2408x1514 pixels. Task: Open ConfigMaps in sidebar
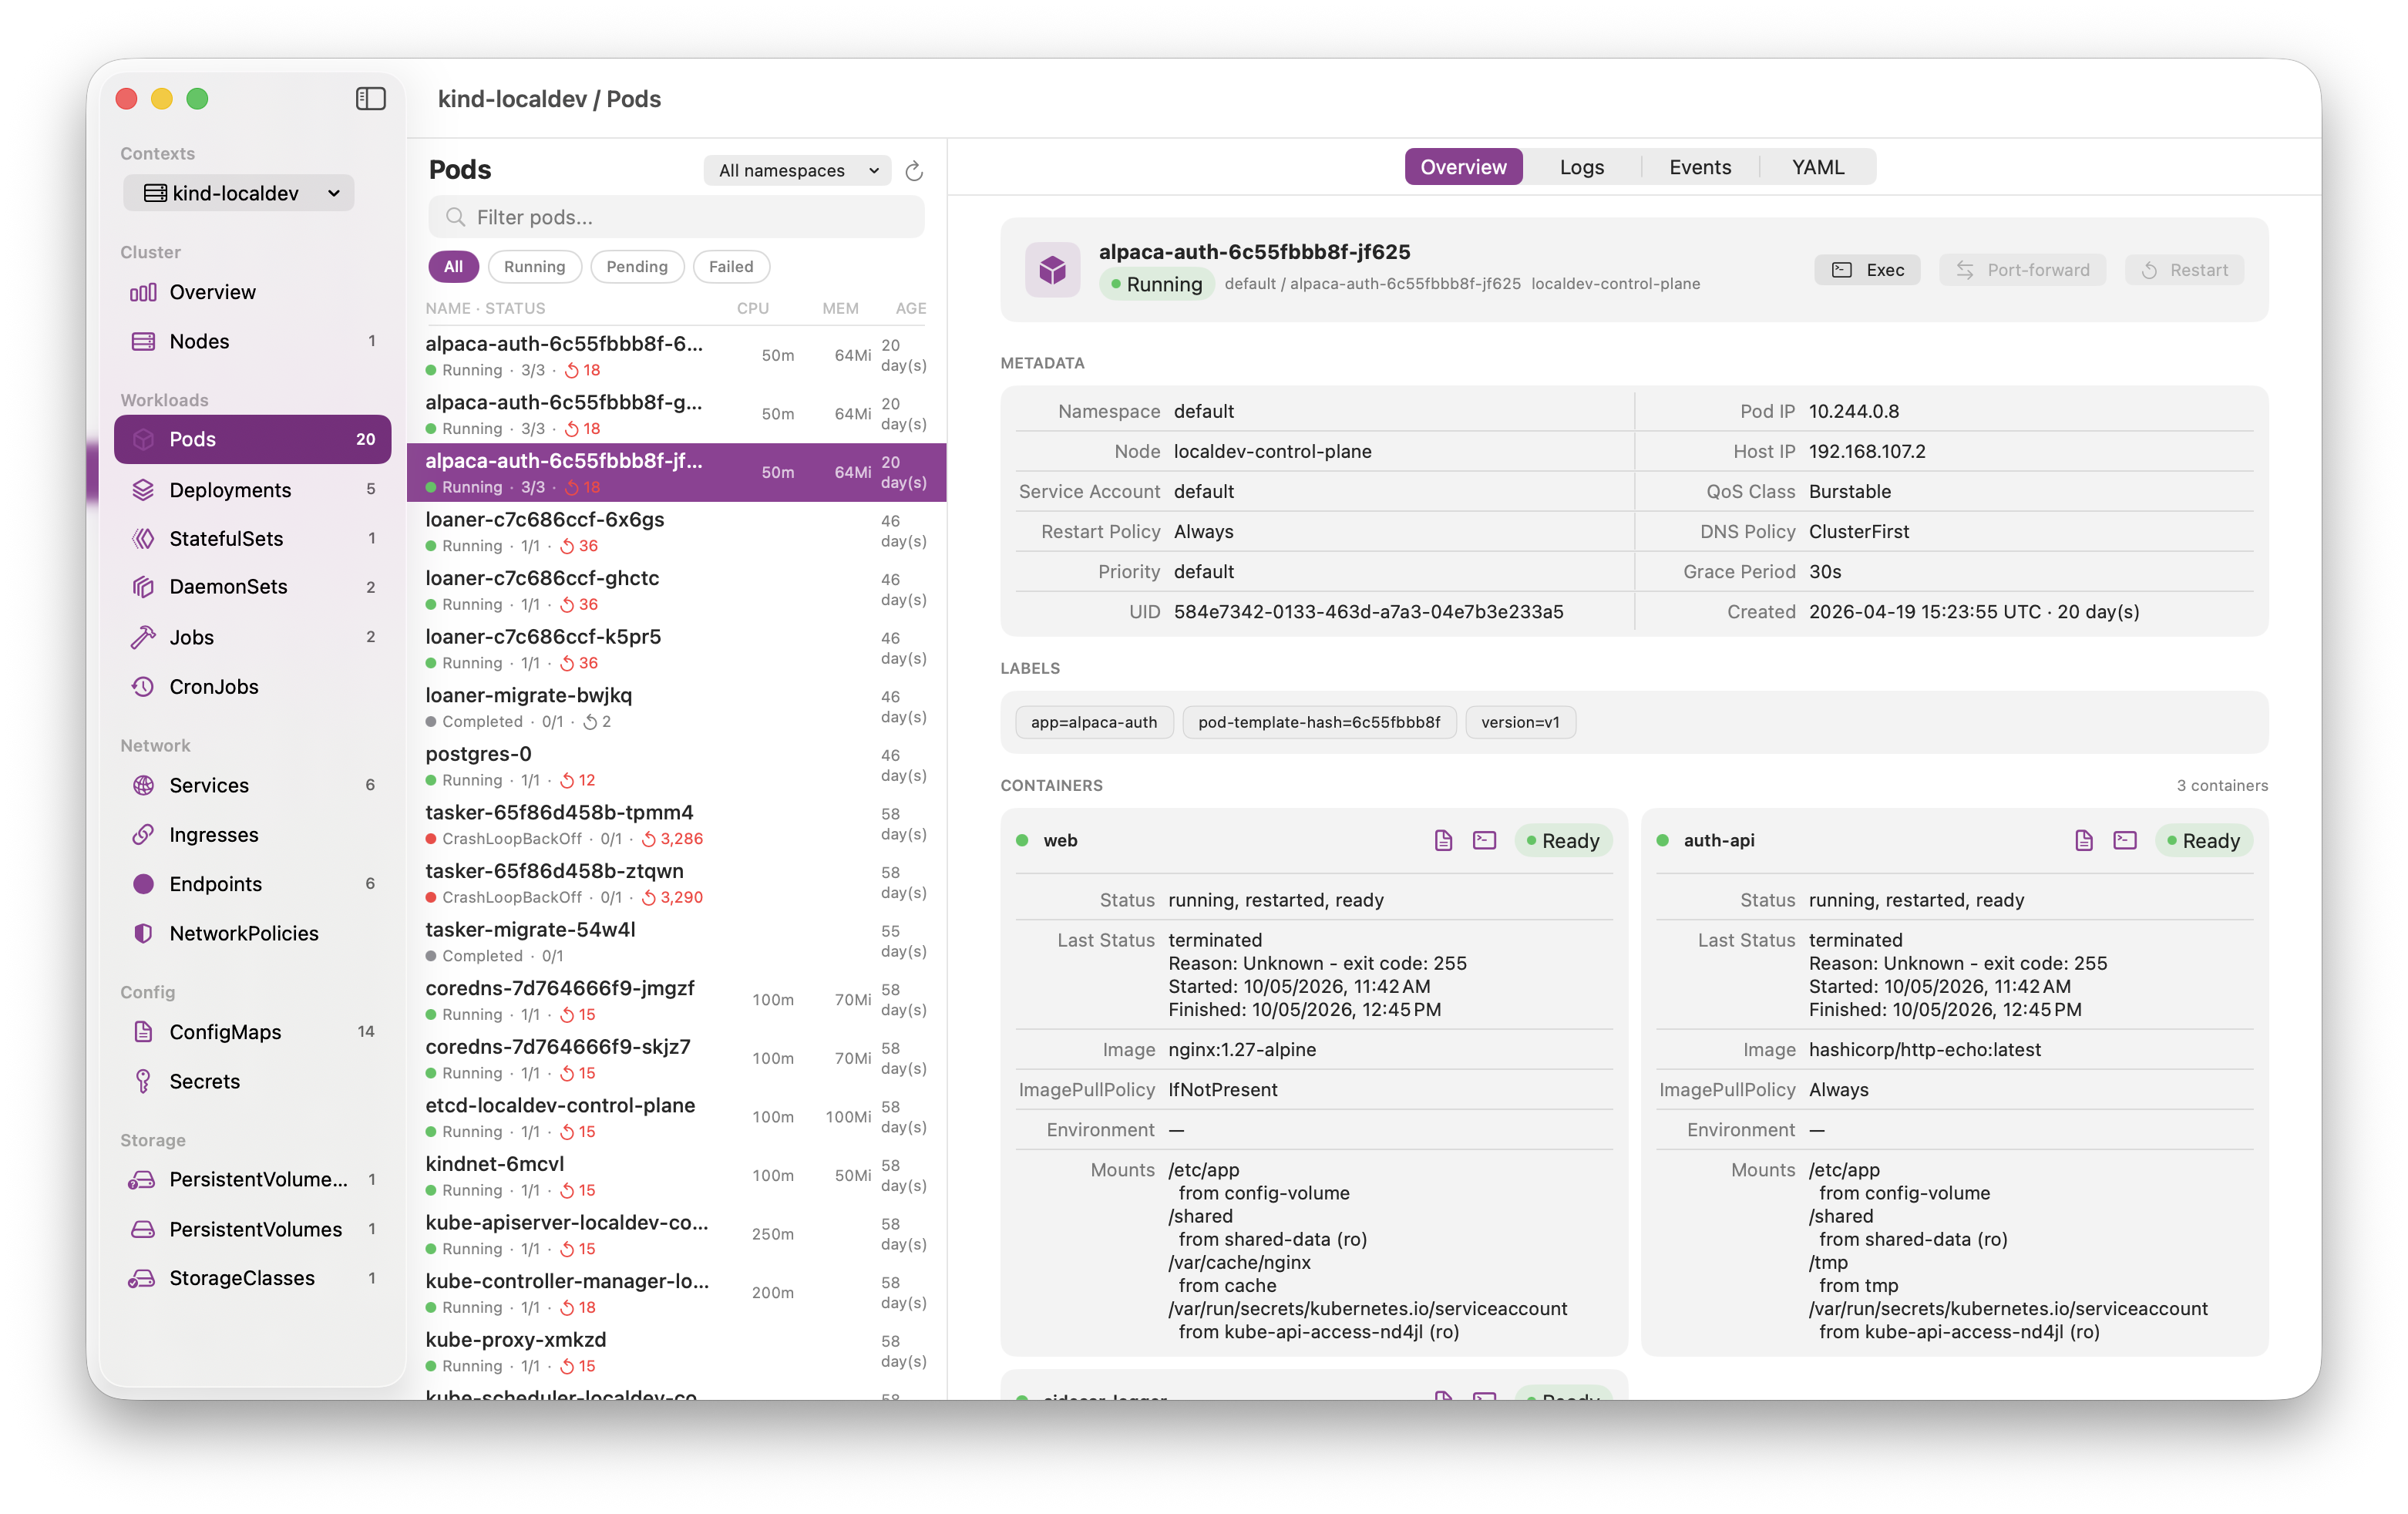[x=252, y=1031]
